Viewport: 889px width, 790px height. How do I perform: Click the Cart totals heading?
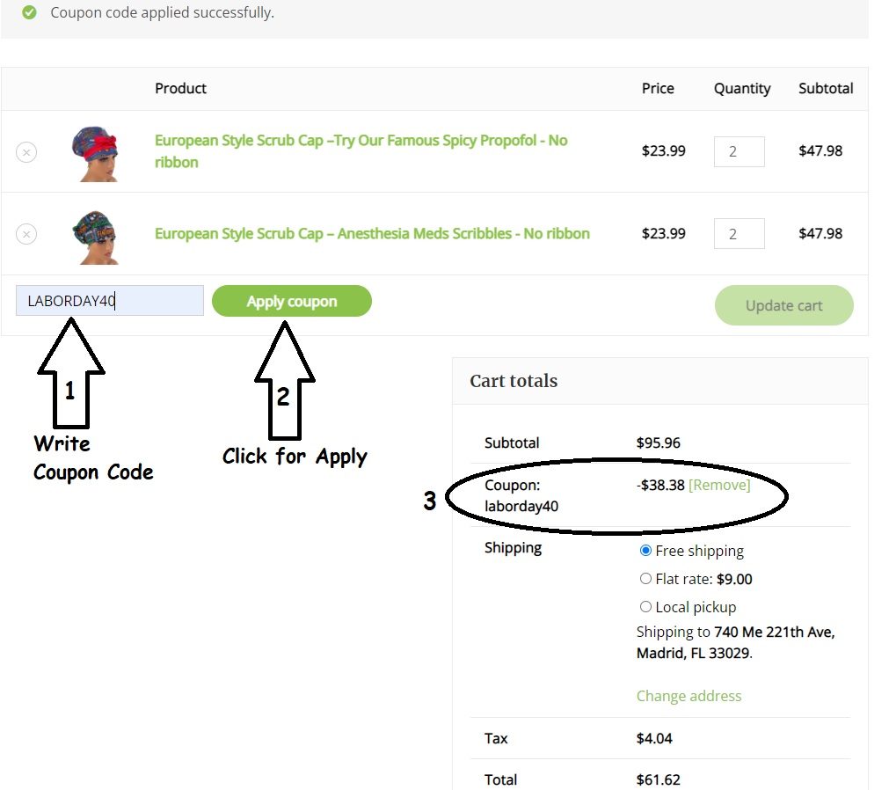point(514,381)
